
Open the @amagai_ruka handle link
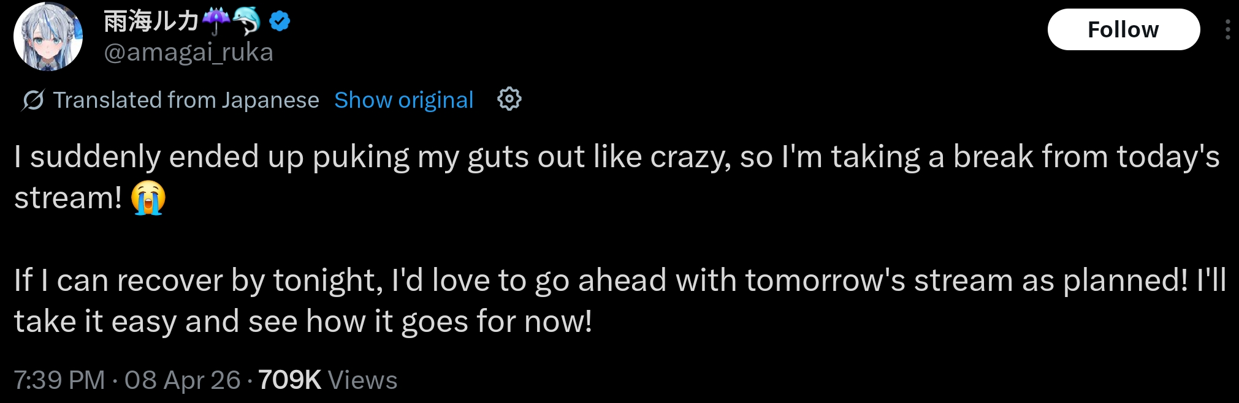coord(188,53)
